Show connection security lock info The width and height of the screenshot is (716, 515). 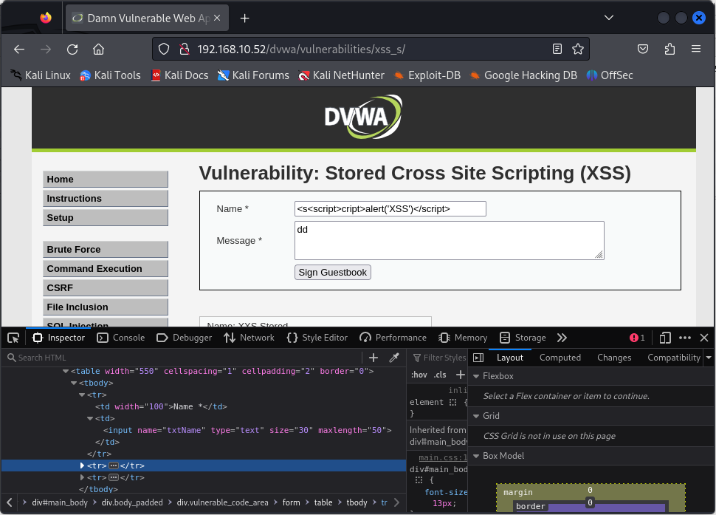coord(185,49)
